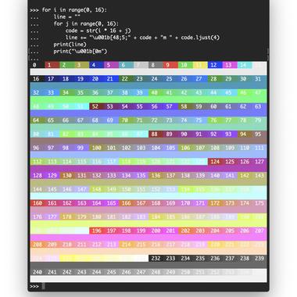This screenshot has height=297, width=297.
Task: Select the orange cell numbered 202
Action: pyautogui.click(x=185, y=231)
